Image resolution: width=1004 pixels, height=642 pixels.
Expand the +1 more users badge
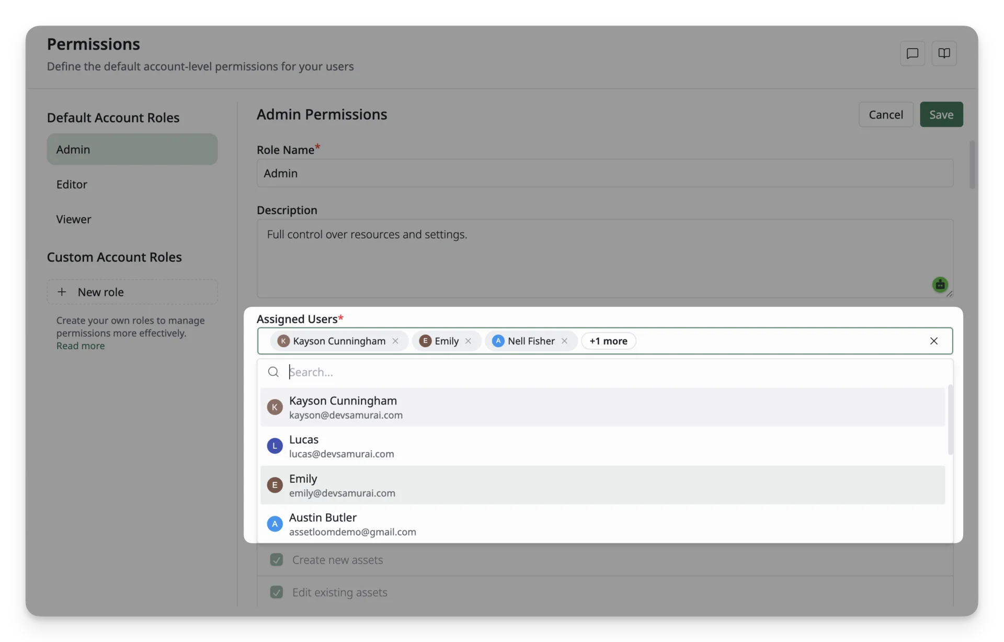[608, 341]
